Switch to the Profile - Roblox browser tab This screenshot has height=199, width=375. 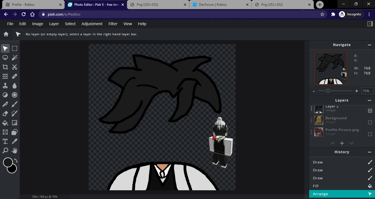tap(34, 5)
